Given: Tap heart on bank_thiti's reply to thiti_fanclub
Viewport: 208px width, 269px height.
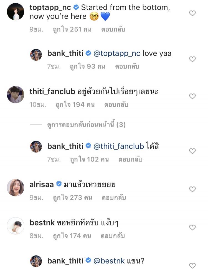Looking at the screenshot, I should pos(192,151).
